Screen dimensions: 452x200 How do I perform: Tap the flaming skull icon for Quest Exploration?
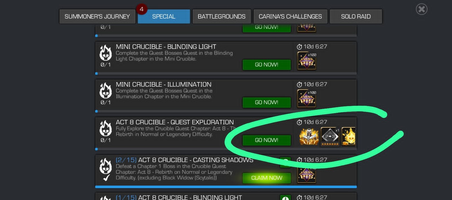pos(105,129)
